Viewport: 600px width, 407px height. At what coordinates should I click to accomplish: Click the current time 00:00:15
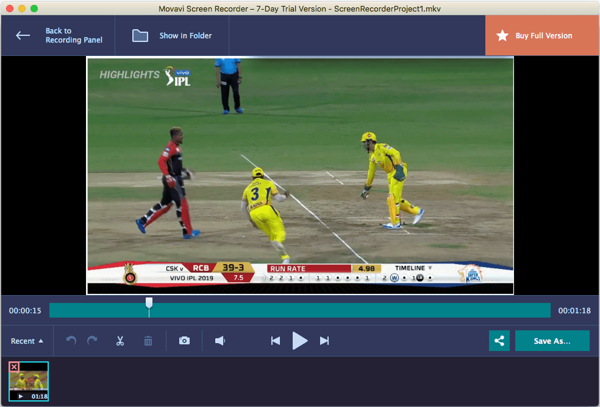coord(25,311)
